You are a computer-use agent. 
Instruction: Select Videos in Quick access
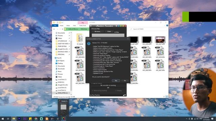tap(60, 38)
